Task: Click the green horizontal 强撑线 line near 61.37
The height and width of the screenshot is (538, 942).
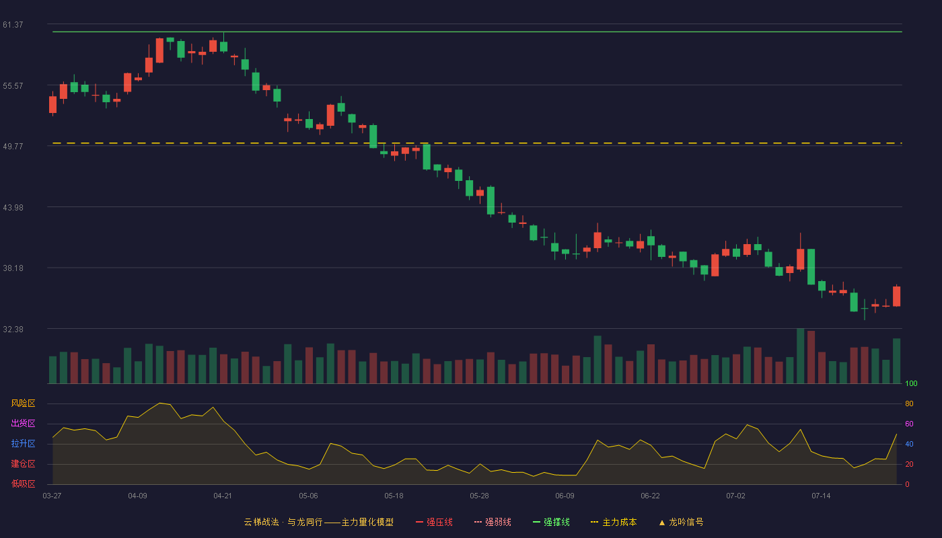Action: pyautogui.click(x=477, y=32)
